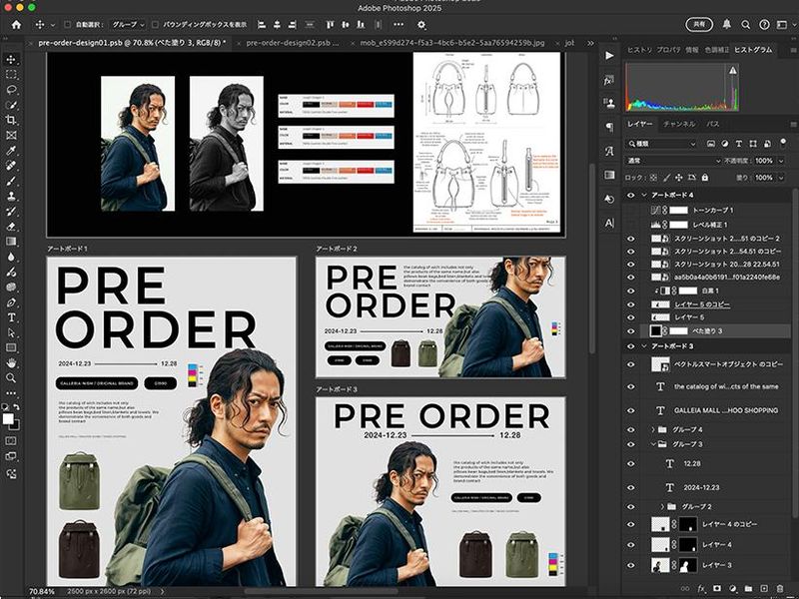Collapse the アートボード 3 group

(642, 346)
